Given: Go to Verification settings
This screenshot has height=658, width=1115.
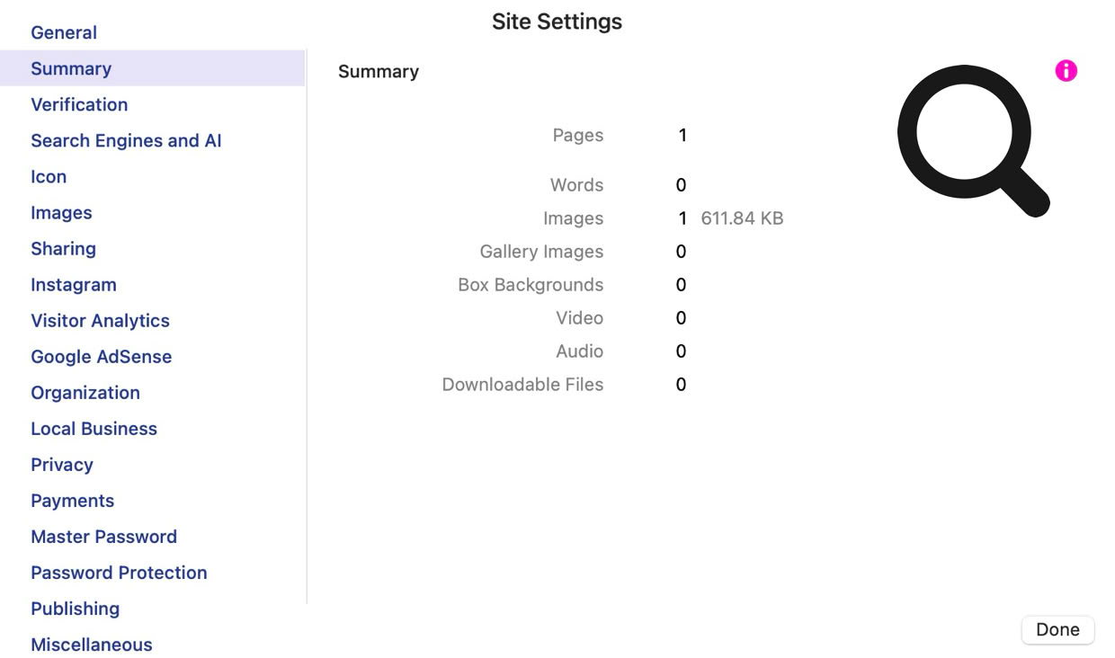Looking at the screenshot, I should [x=79, y=104].
